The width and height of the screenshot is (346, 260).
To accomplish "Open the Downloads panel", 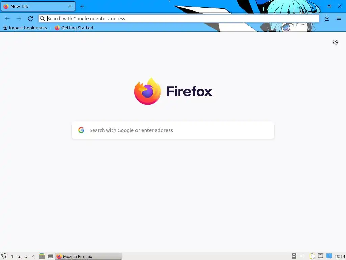I will coord(327,18).
